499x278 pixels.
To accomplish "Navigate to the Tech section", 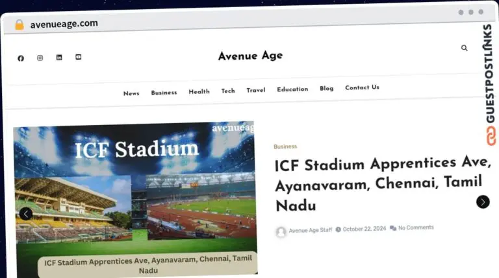I will click(x=228, y=91).
